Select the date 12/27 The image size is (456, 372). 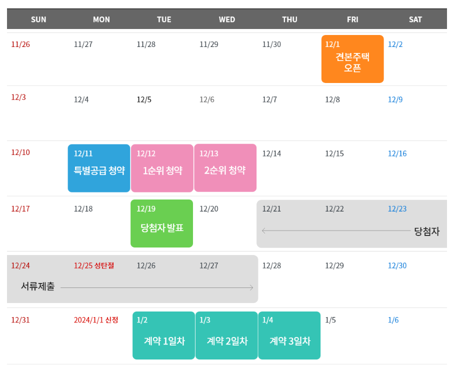coord(209,265)
